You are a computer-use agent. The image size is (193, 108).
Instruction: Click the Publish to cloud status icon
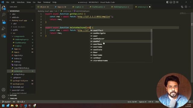click(x=14, y=102)
